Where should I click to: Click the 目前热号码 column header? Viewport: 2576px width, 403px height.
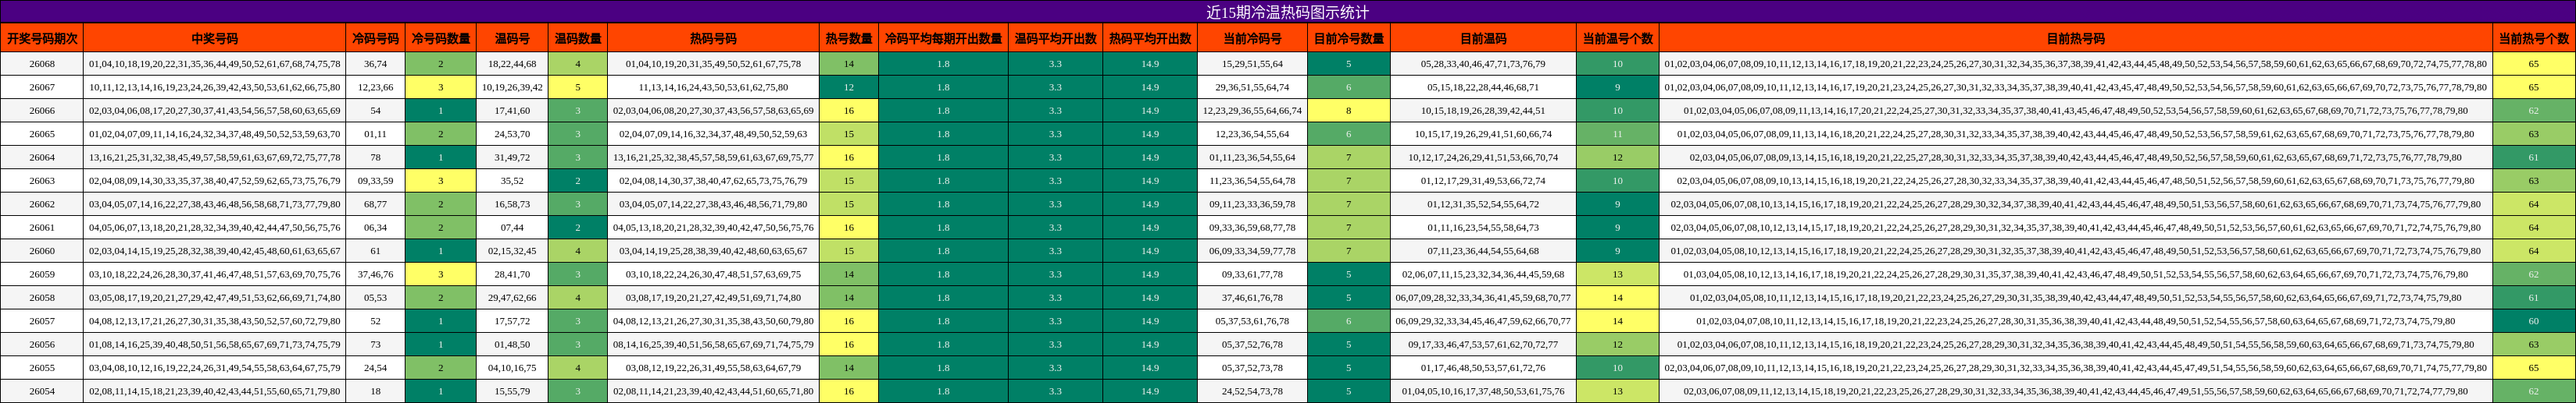[2075, 39]
